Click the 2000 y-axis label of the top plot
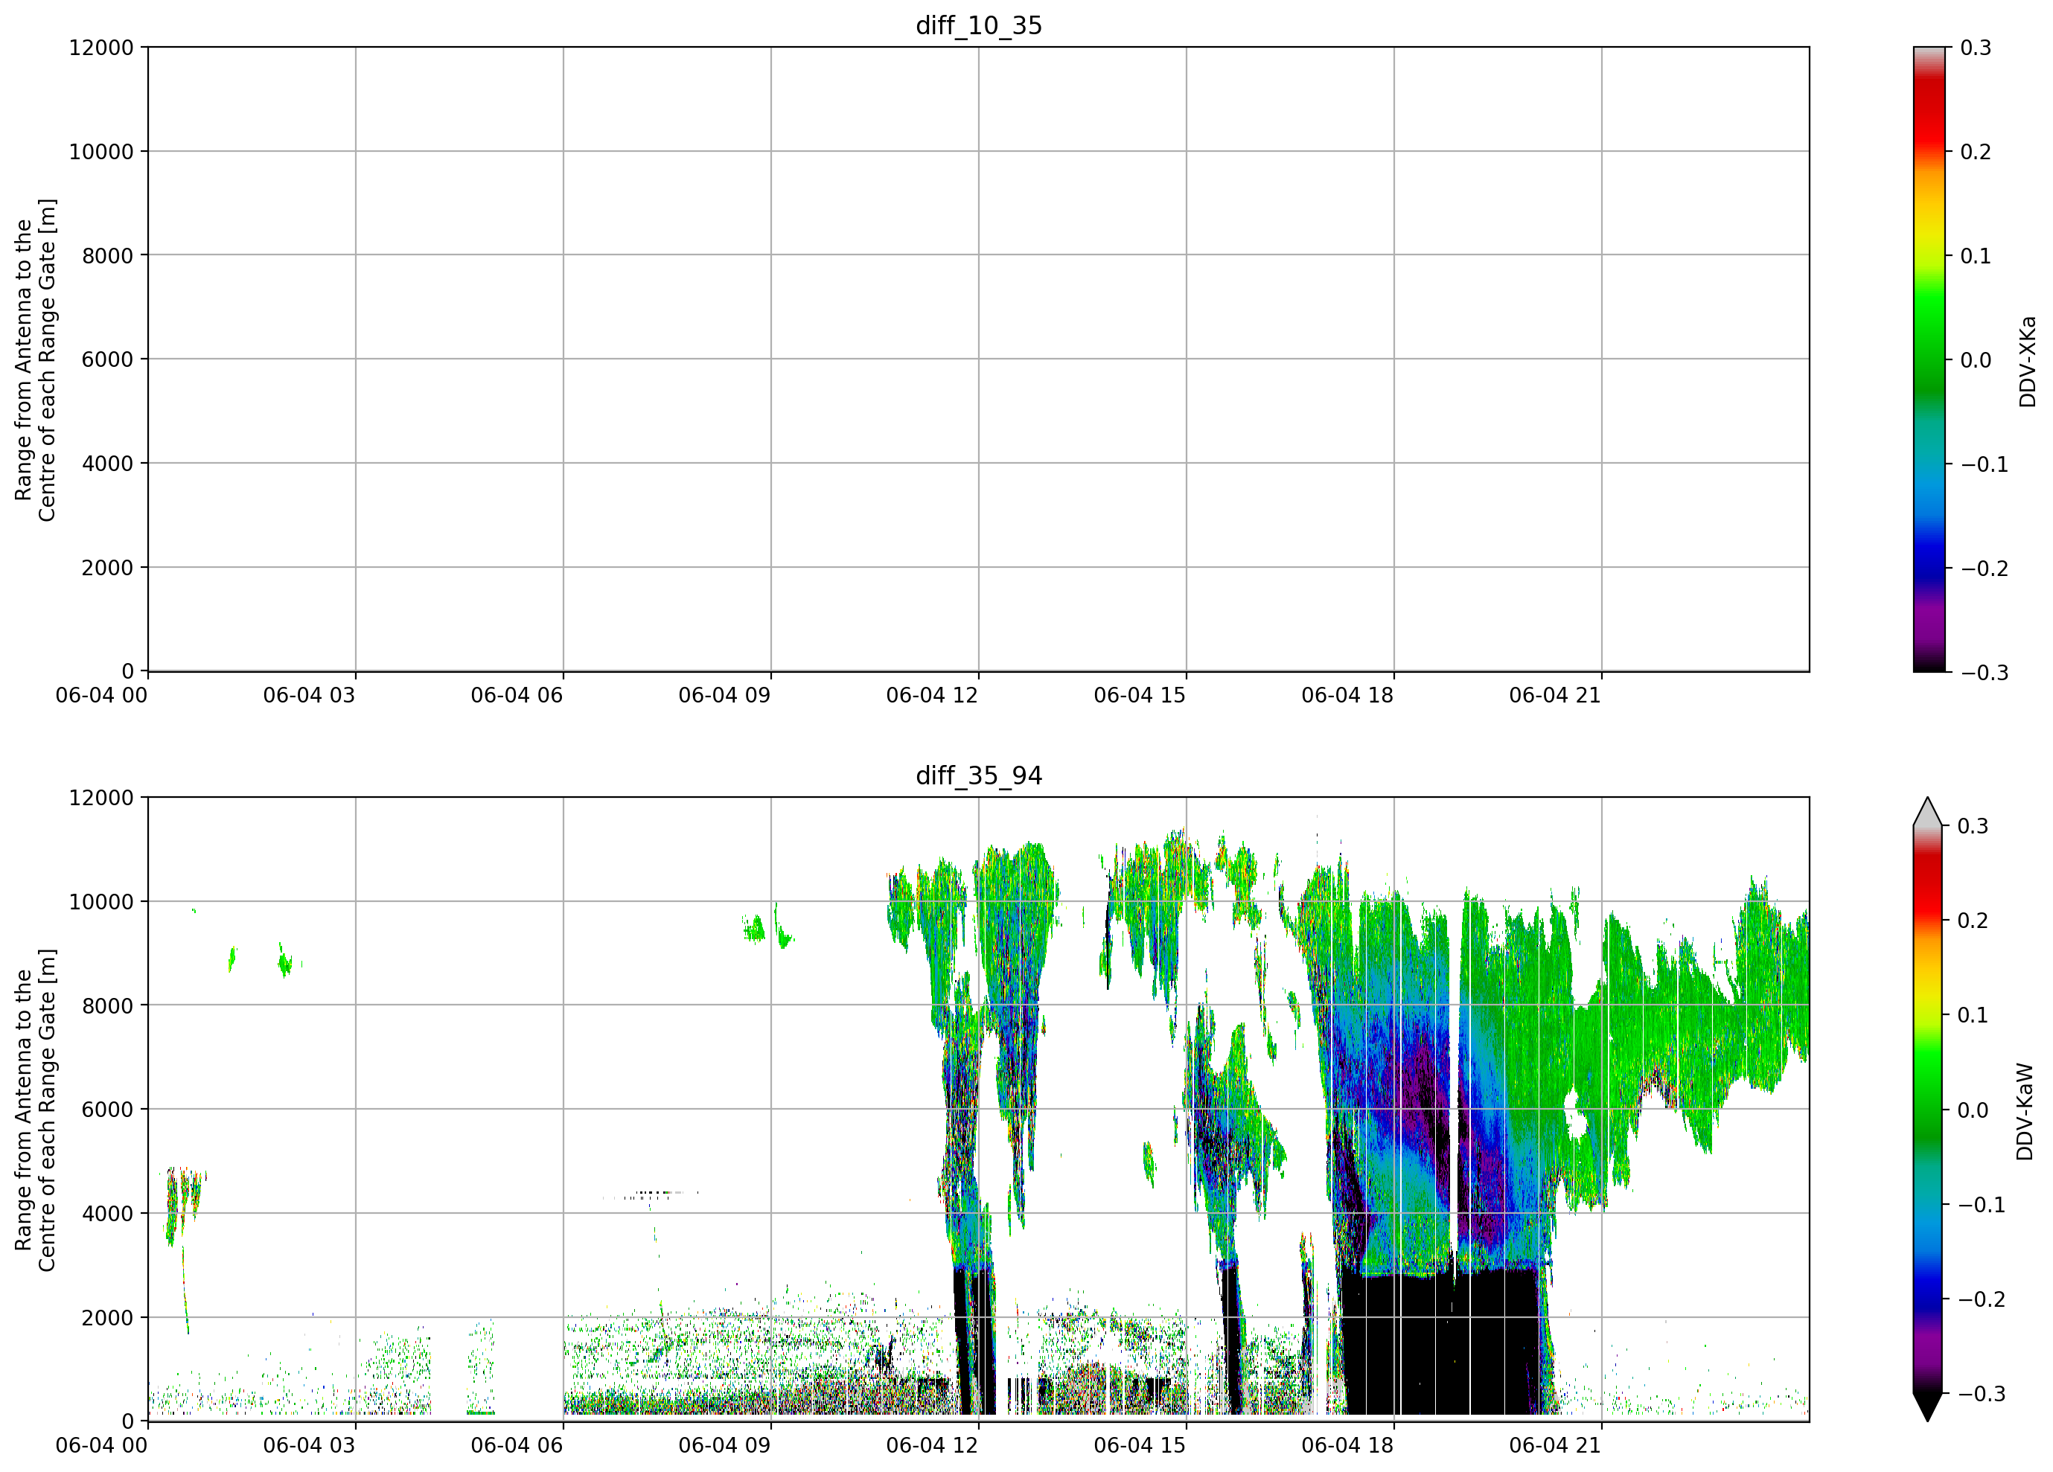The height and width of the screenshot is (1472, 2053). 108,568
